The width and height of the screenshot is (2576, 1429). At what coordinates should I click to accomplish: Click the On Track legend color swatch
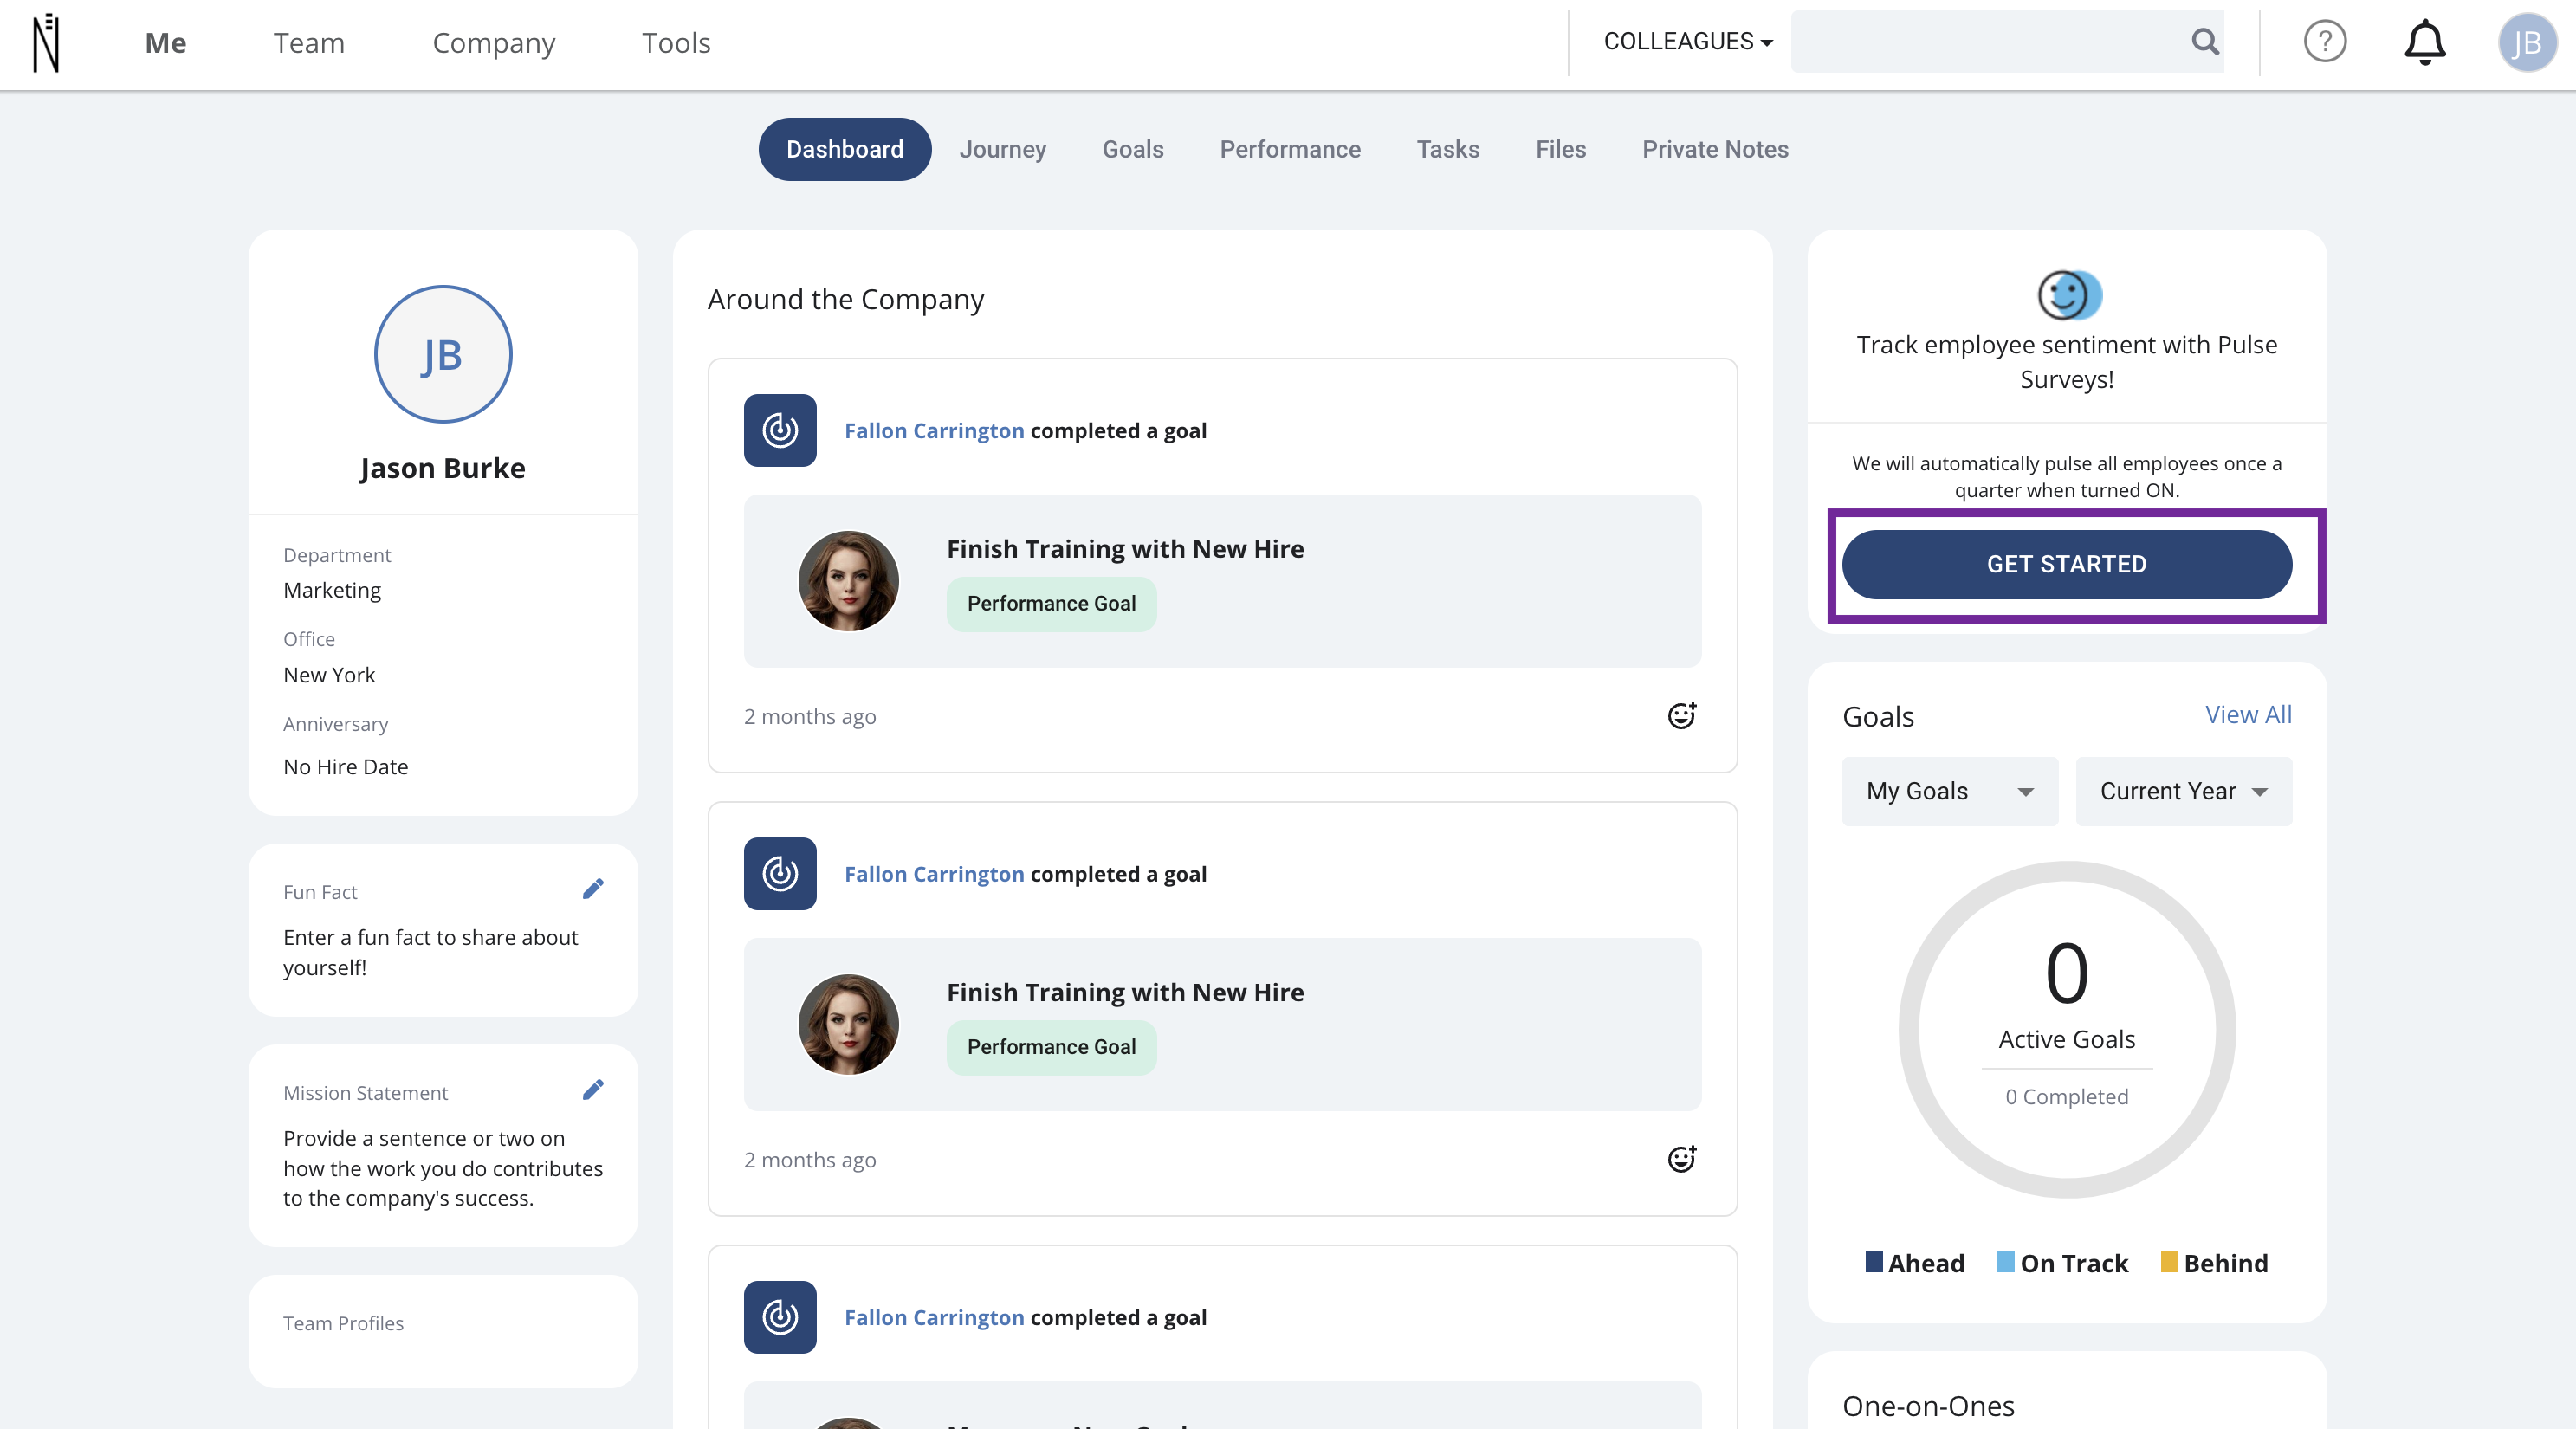point(2005,1261)
